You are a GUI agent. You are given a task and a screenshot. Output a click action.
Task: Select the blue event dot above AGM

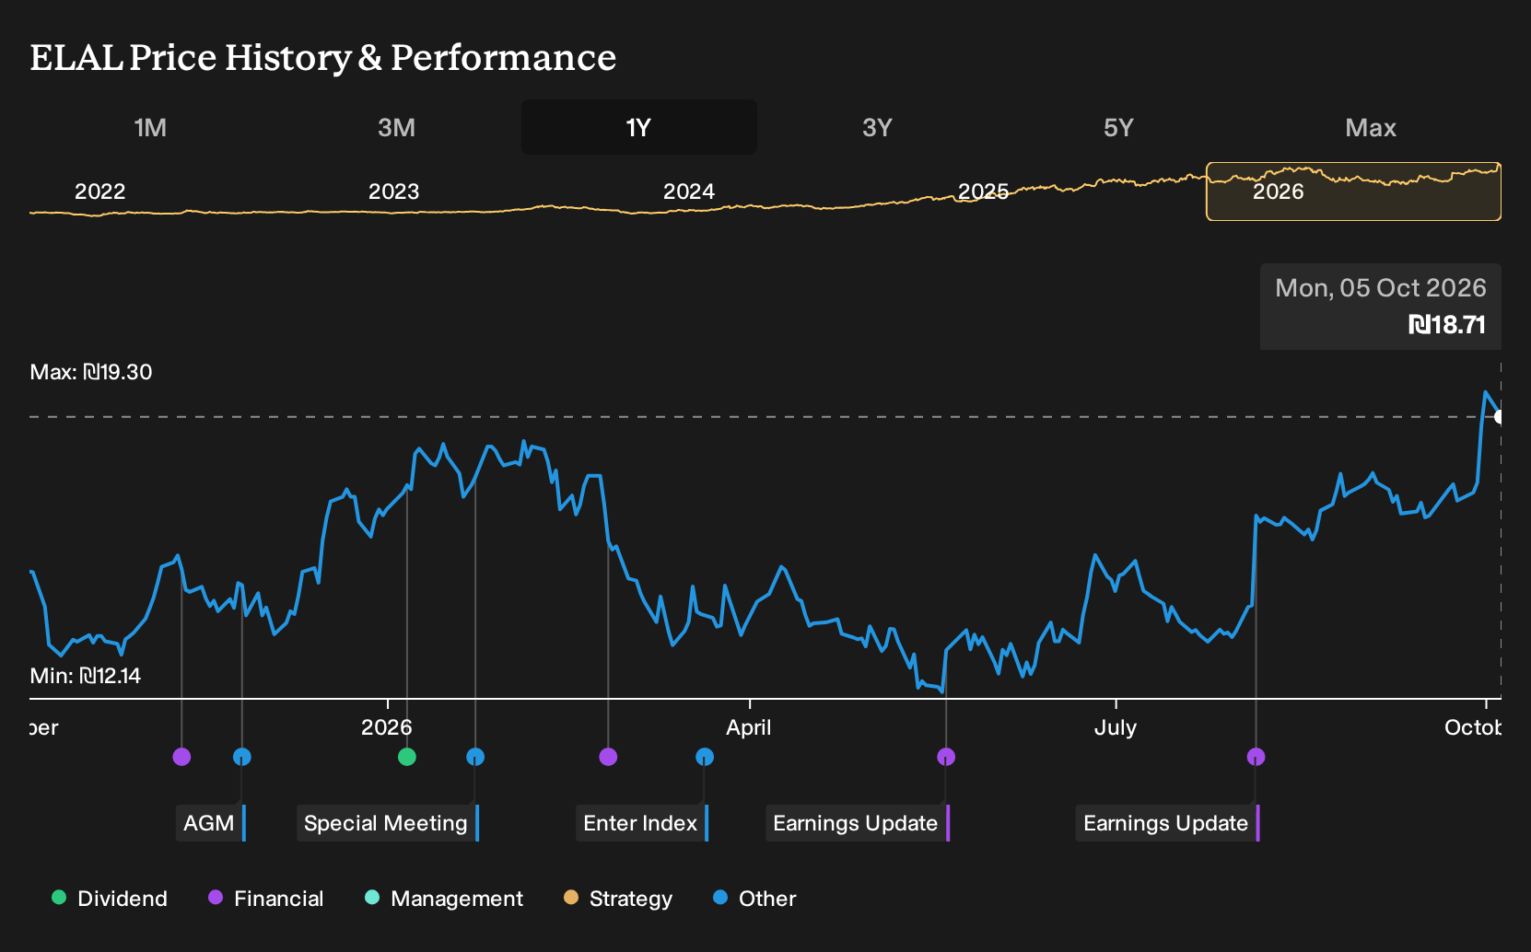[242, 757]
